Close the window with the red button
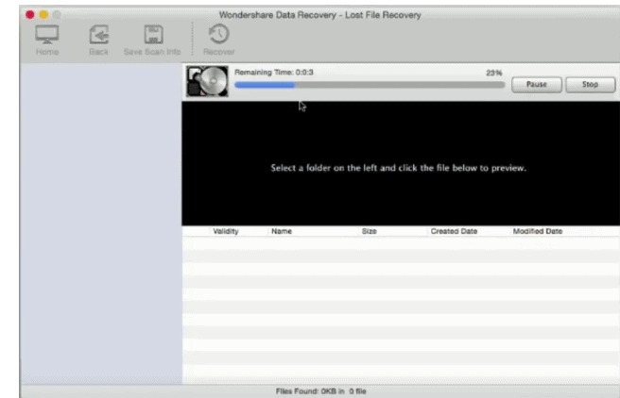 coord(29,15)
